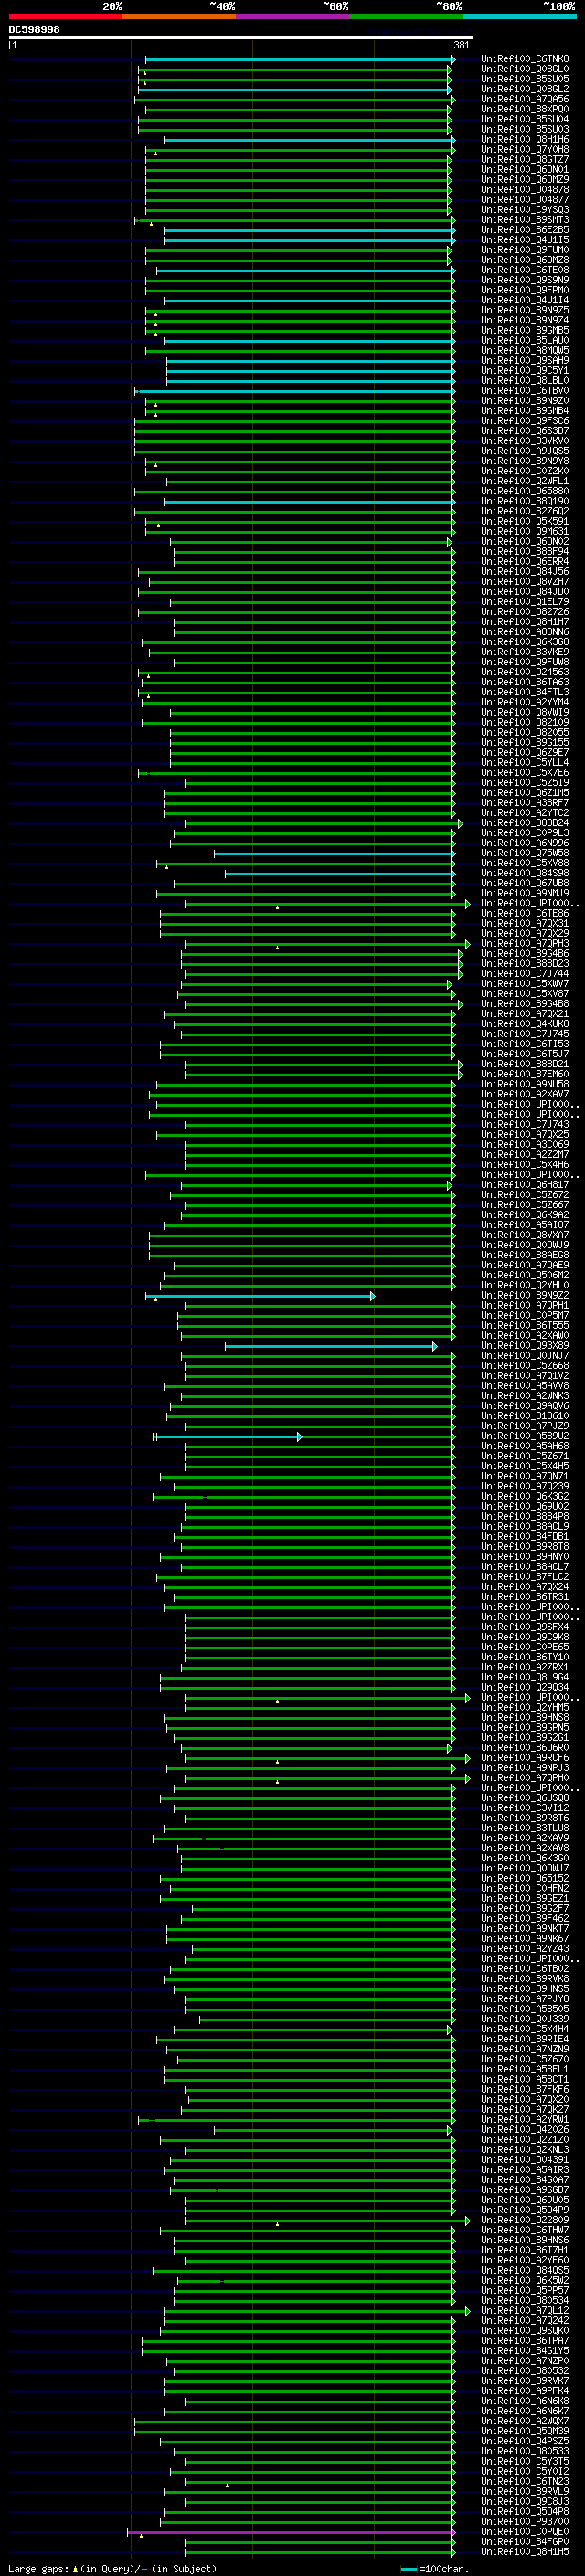Viewport: 585px width, 2576px height.
Task: Open hit UniRef100_Q8H1H6
Action: pos(525,139)
